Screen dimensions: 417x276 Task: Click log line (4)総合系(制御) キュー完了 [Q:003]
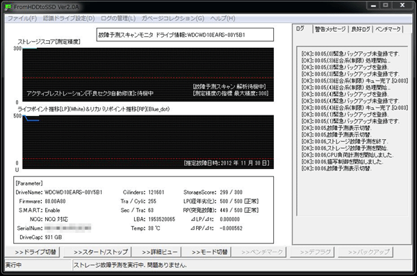pos(354,108)
